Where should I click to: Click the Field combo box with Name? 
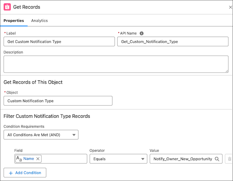(50, 159)
